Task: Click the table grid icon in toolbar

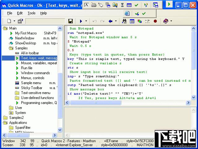Action: coord(132,21)
